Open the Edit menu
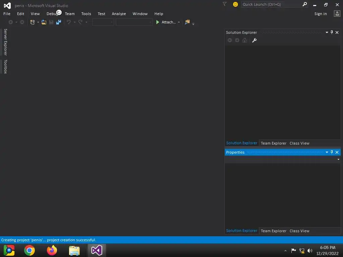 (20, 14)
